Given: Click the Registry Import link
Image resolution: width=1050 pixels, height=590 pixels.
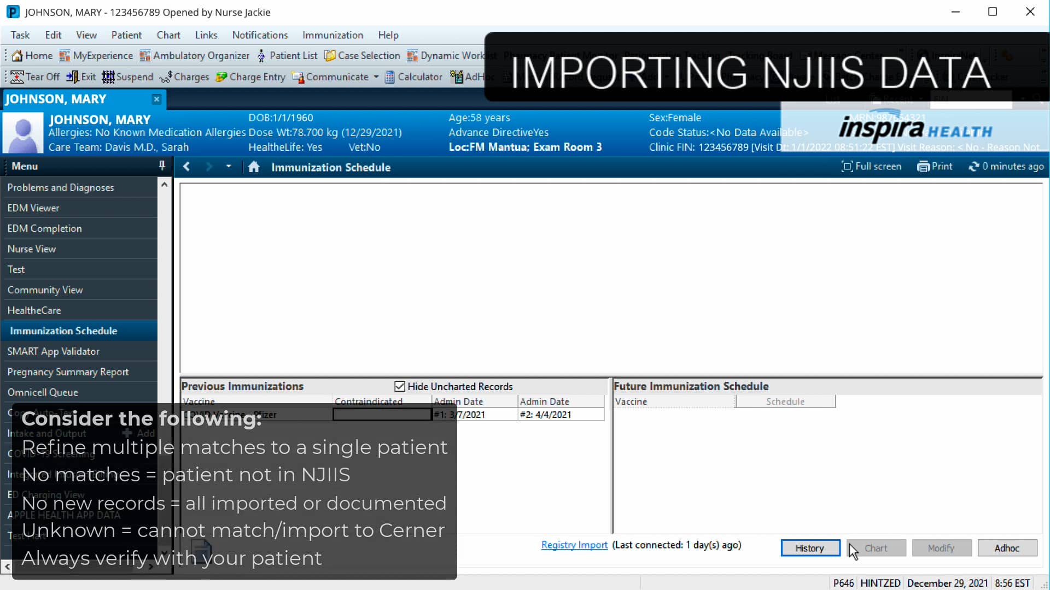Looking at the screenshot, I should pos(574,545).
